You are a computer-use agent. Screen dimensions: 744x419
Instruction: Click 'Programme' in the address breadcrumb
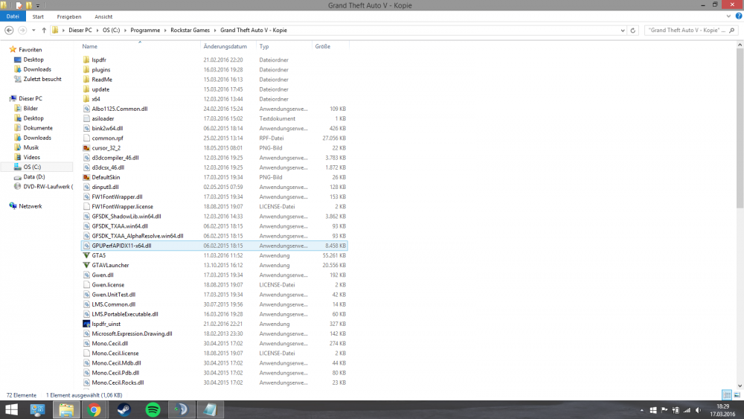145,30
